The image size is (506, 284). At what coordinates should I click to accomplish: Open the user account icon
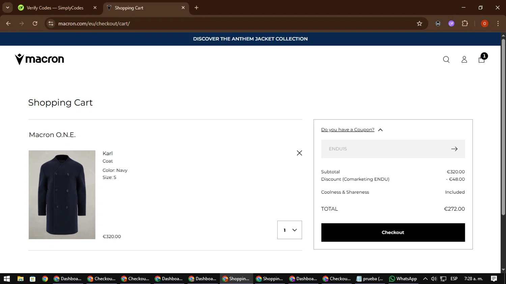tap(464, 60)
